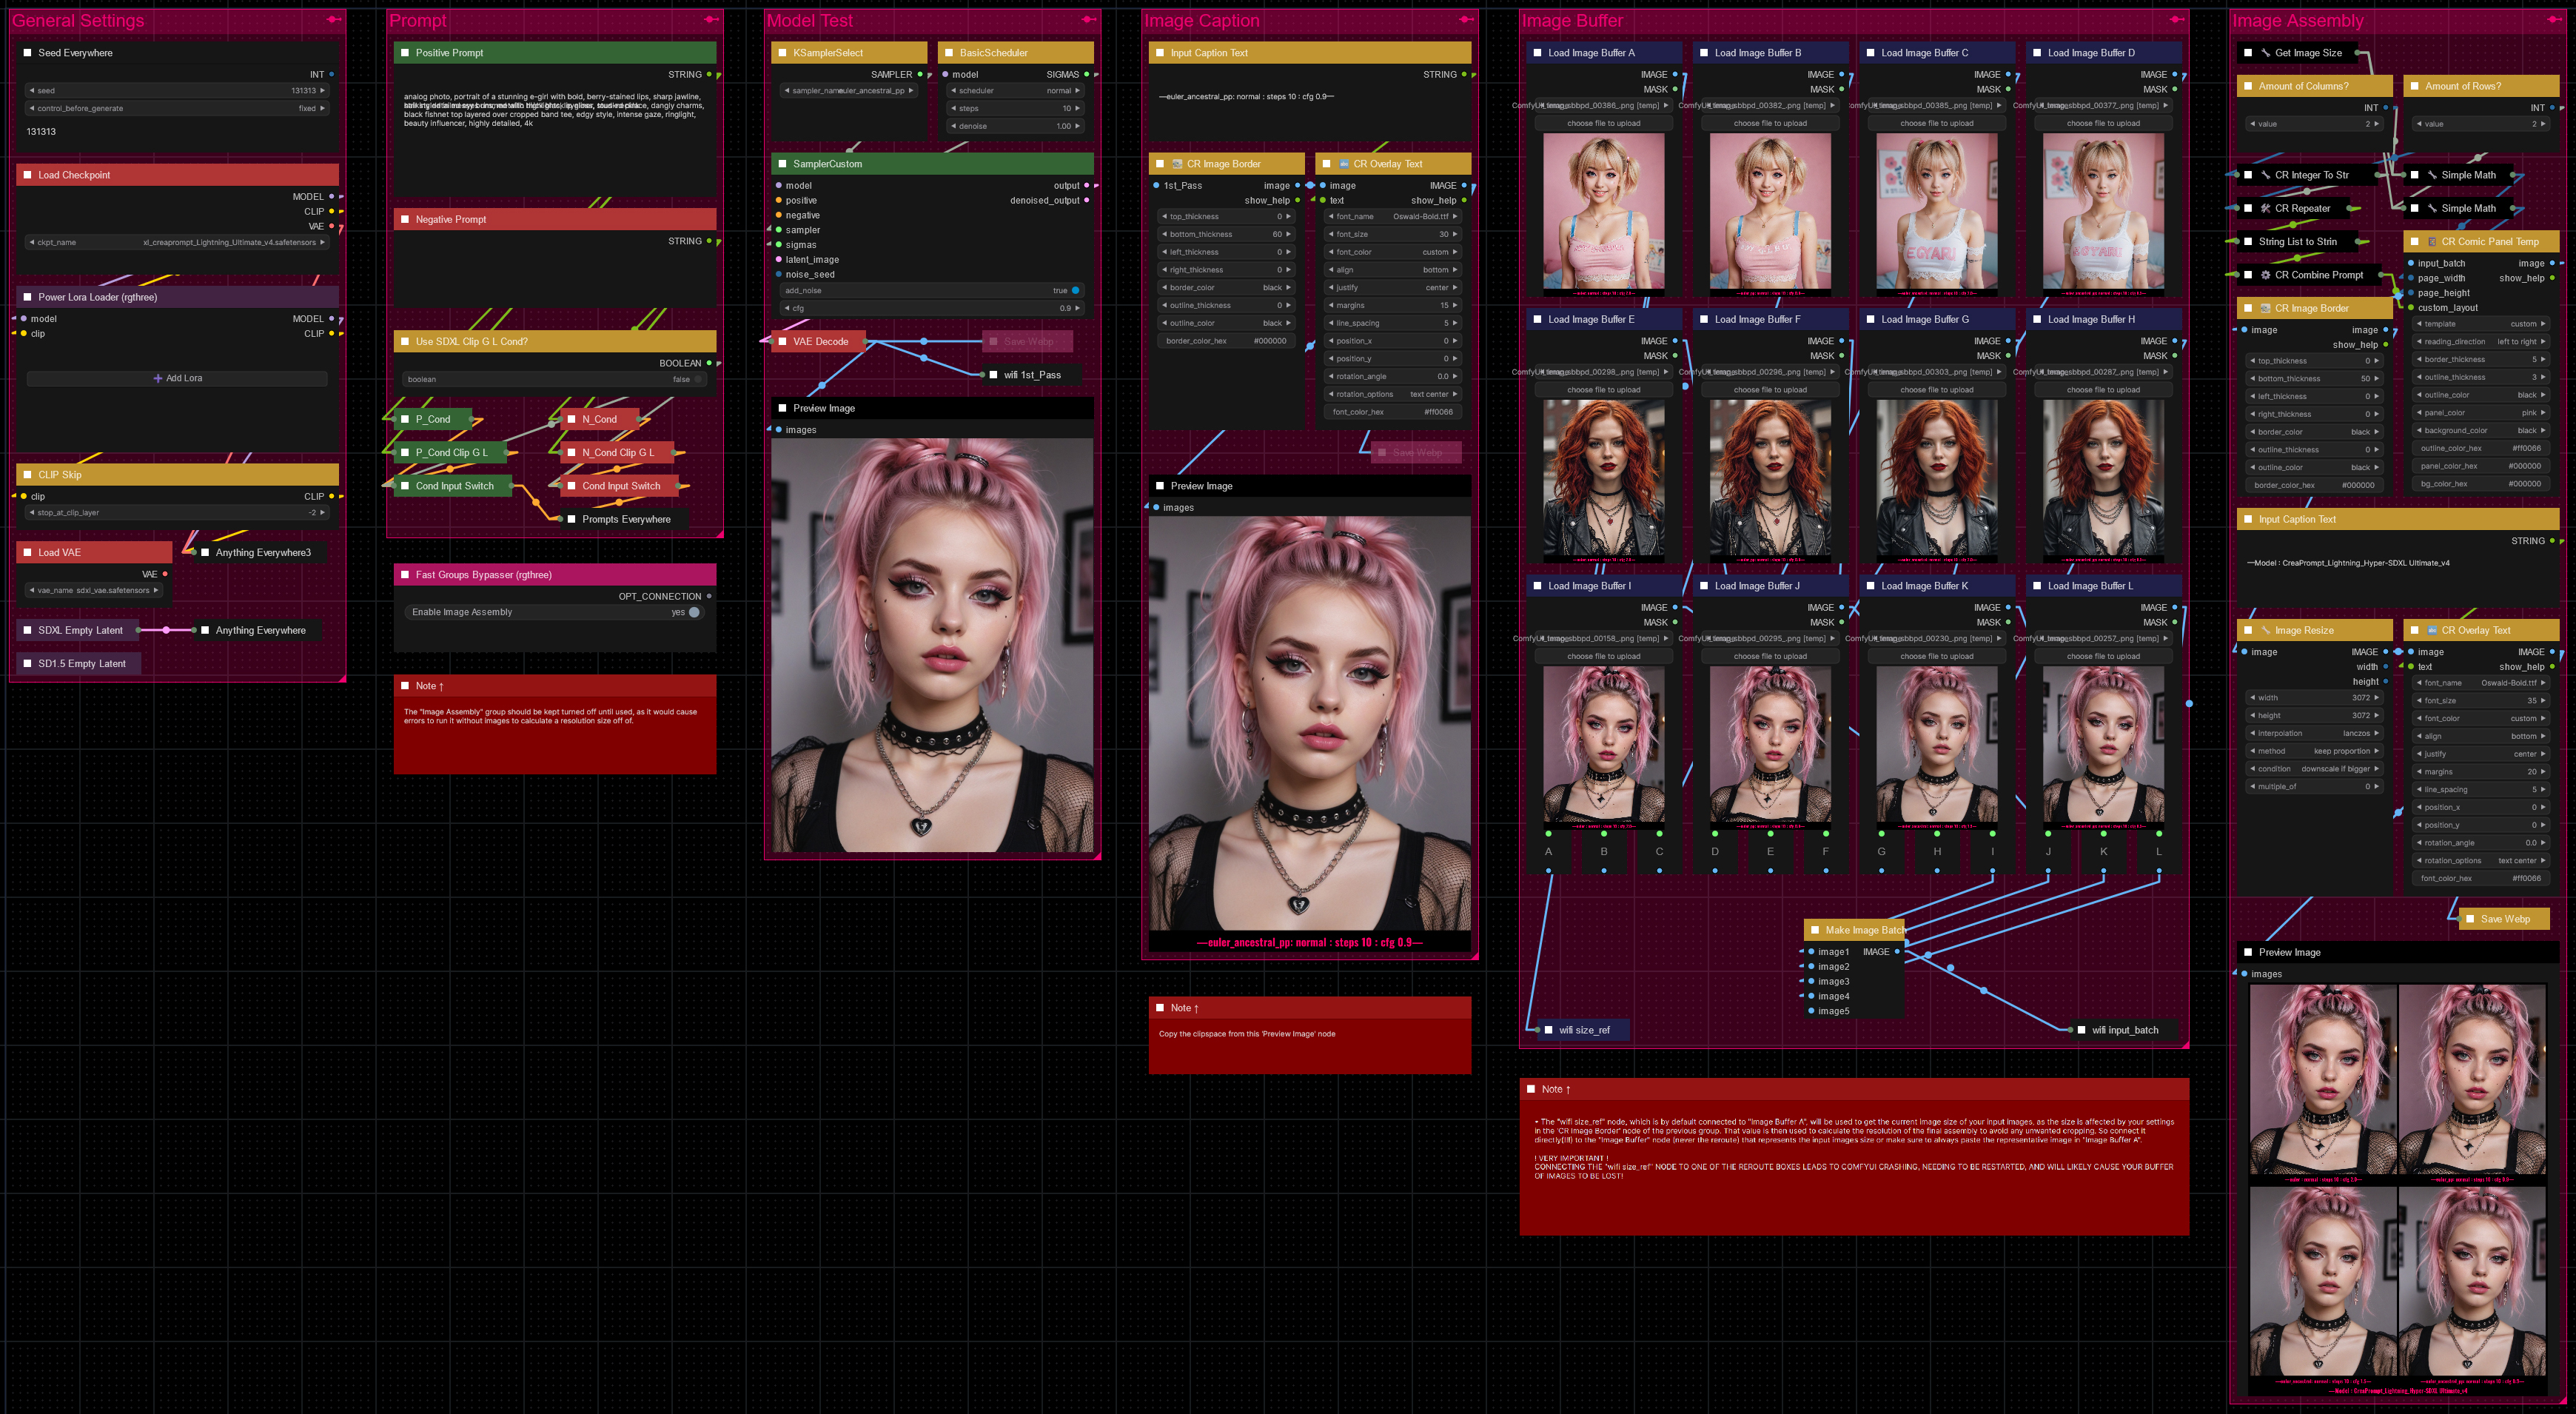Image resolution: width=2576 pixels, height=1414 pixels.
Task: Click the gear icon on CR Combine Prompt
Action: click(2265, 275)
